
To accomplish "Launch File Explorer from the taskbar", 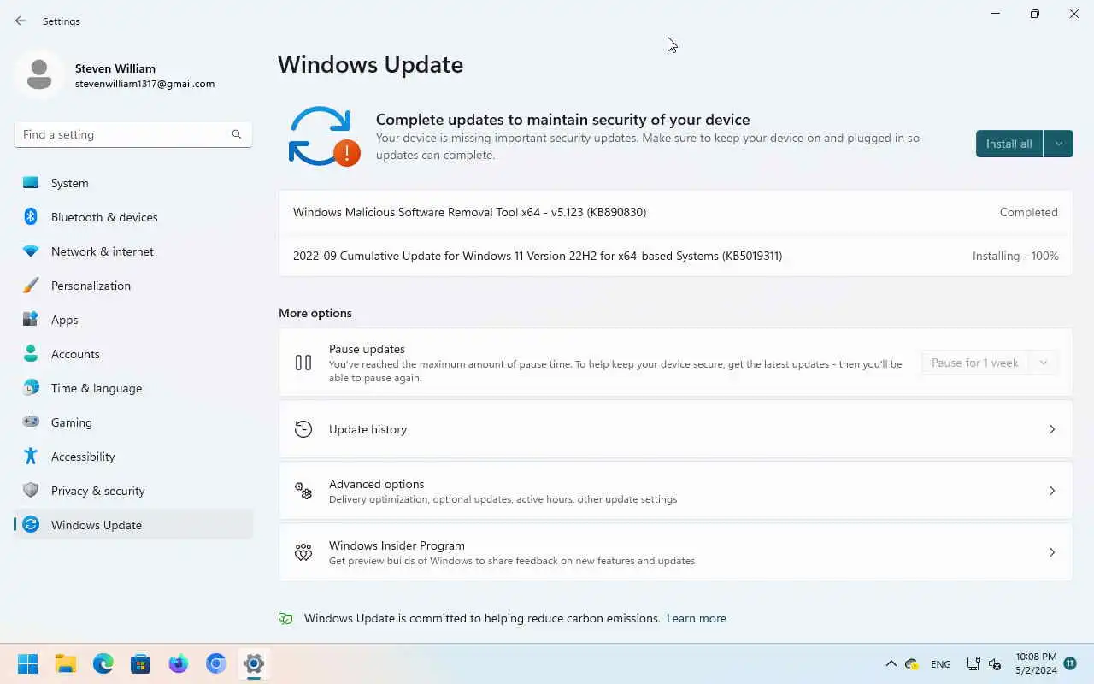I will click(66, 663).
